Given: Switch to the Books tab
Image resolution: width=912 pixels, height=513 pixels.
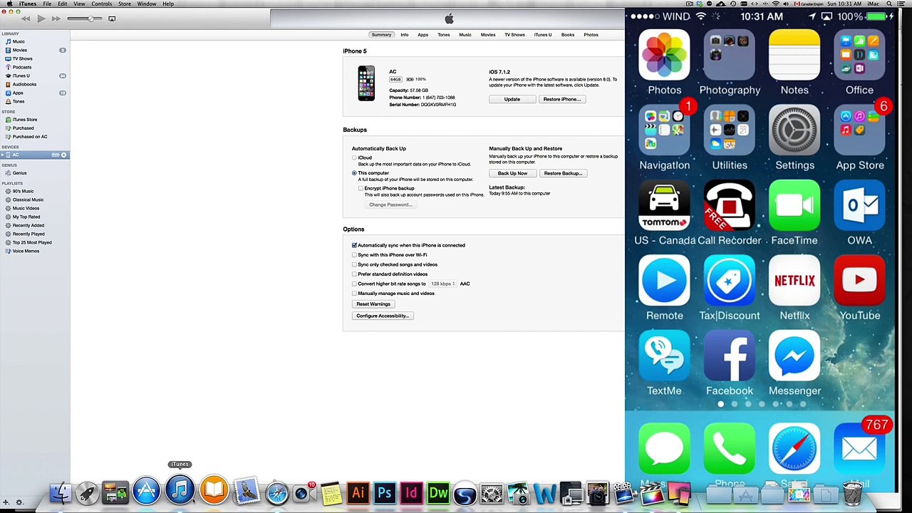Looking at the screenshot, I should pos(567,35).
